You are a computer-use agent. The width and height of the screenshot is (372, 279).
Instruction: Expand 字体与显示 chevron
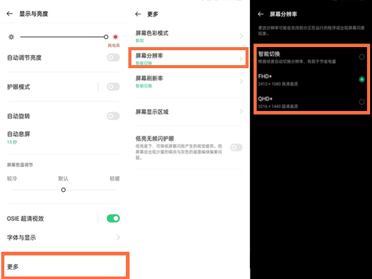118,237
